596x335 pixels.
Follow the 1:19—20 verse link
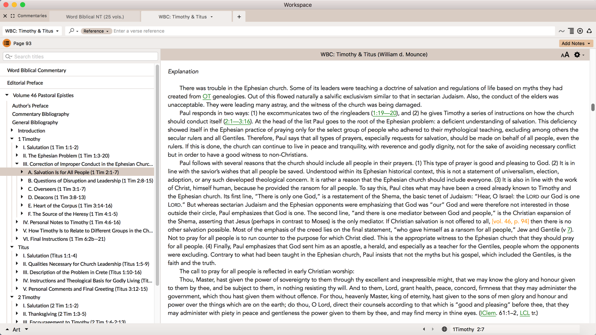point(384,113)
